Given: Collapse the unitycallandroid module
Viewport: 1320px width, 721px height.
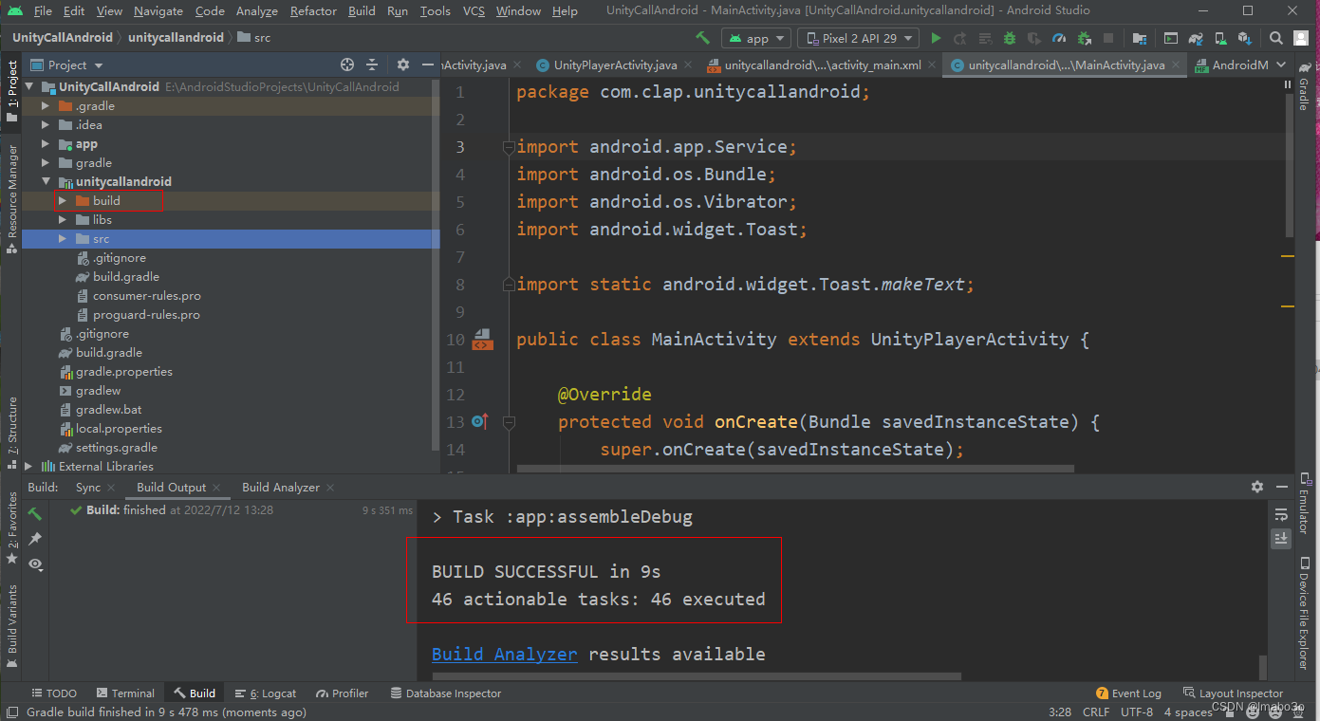Looking at the screenshot, I should (45, 181).
